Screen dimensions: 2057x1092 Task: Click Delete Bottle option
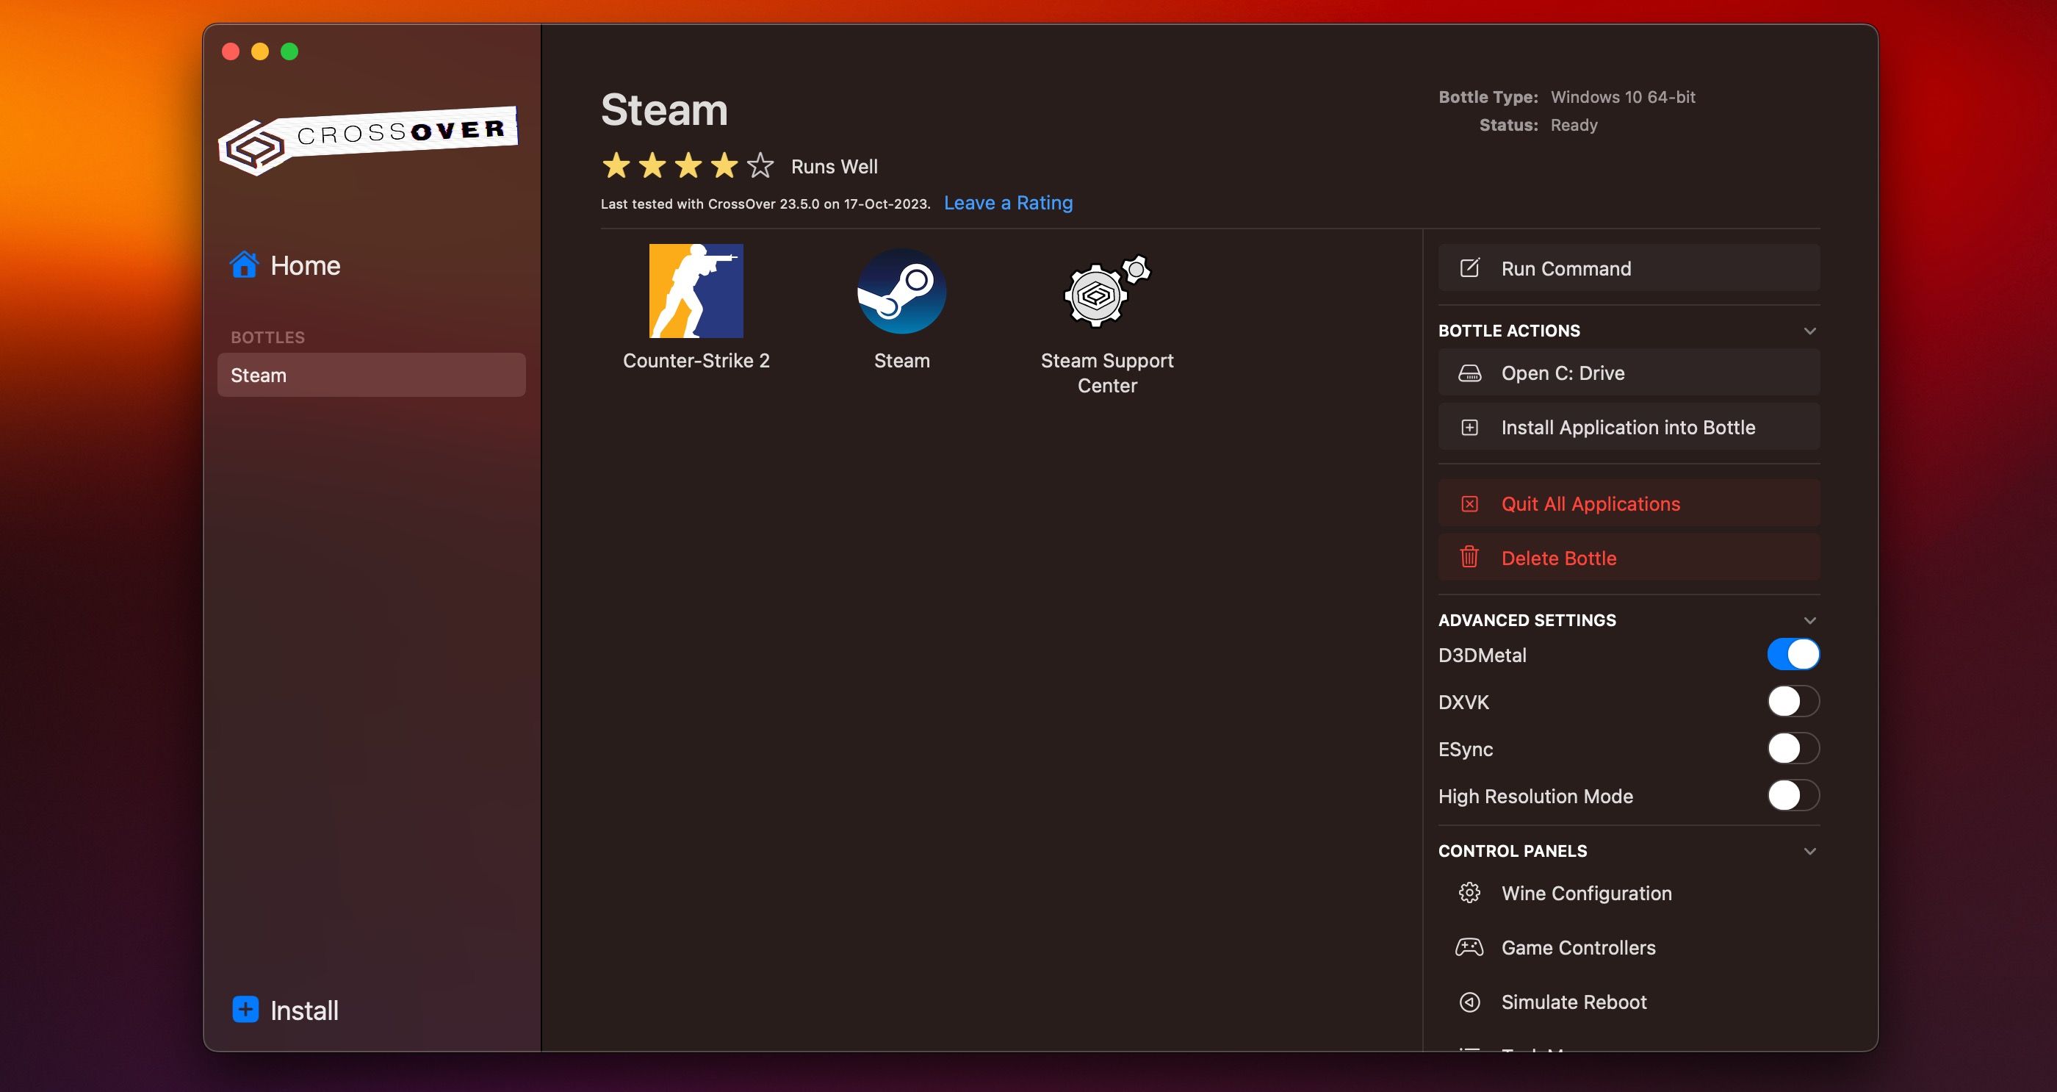(1557, 557)
